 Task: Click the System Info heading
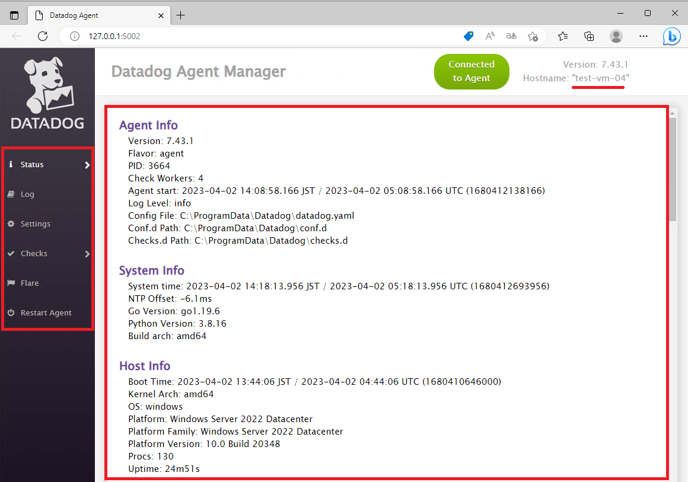pos(152,270)
